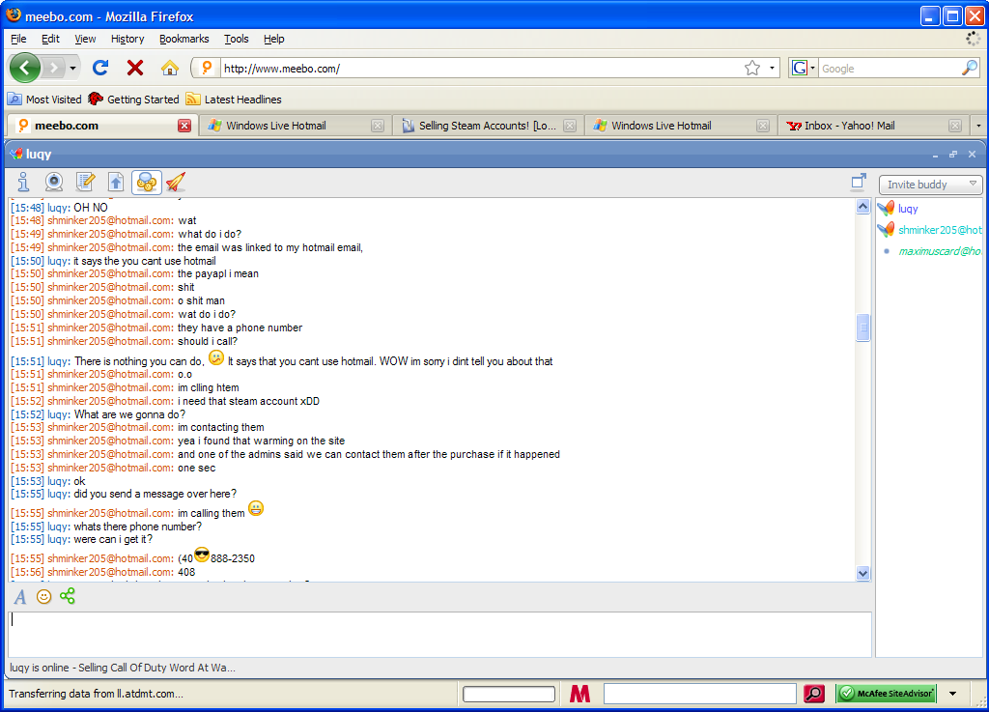Launch games with the rocket icon
This screenshot has width=989, height=712.
pyautogui.click(x=176, y=183)
